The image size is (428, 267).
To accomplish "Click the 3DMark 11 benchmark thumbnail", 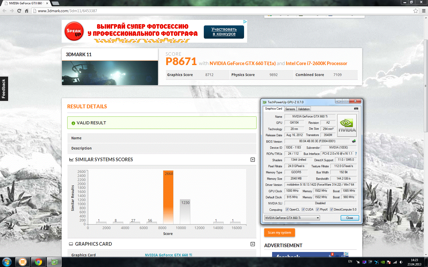I will [110, 73].
